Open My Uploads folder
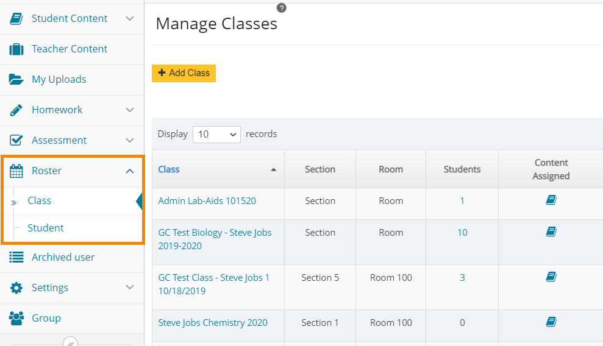 pos(59,79)
